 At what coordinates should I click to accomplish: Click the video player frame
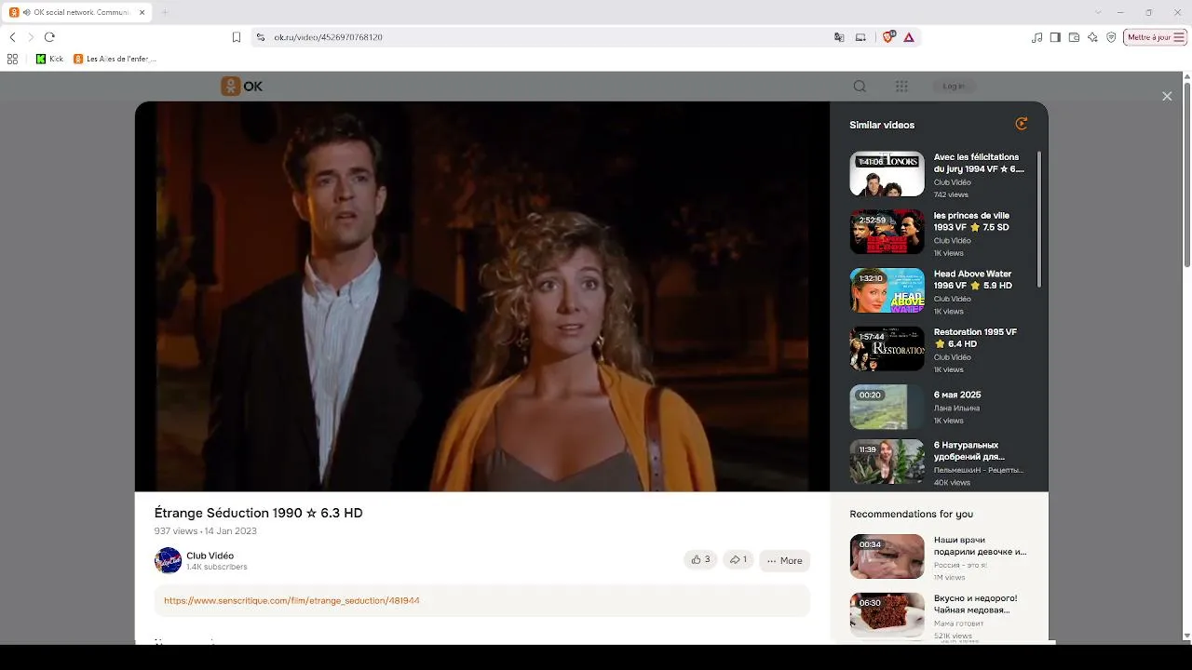(x=482, y=296)
